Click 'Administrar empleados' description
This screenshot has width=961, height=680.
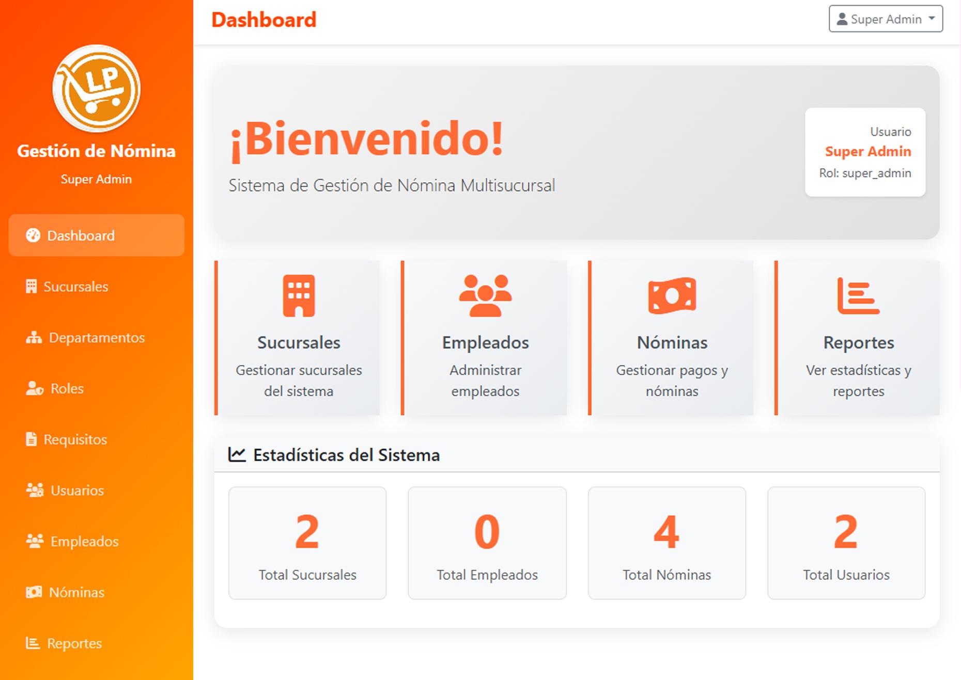click(x=486, y=381)
